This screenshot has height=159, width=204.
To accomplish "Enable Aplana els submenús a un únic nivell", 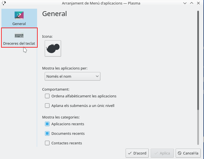I will pyautogui.click(x=47, y=106).
